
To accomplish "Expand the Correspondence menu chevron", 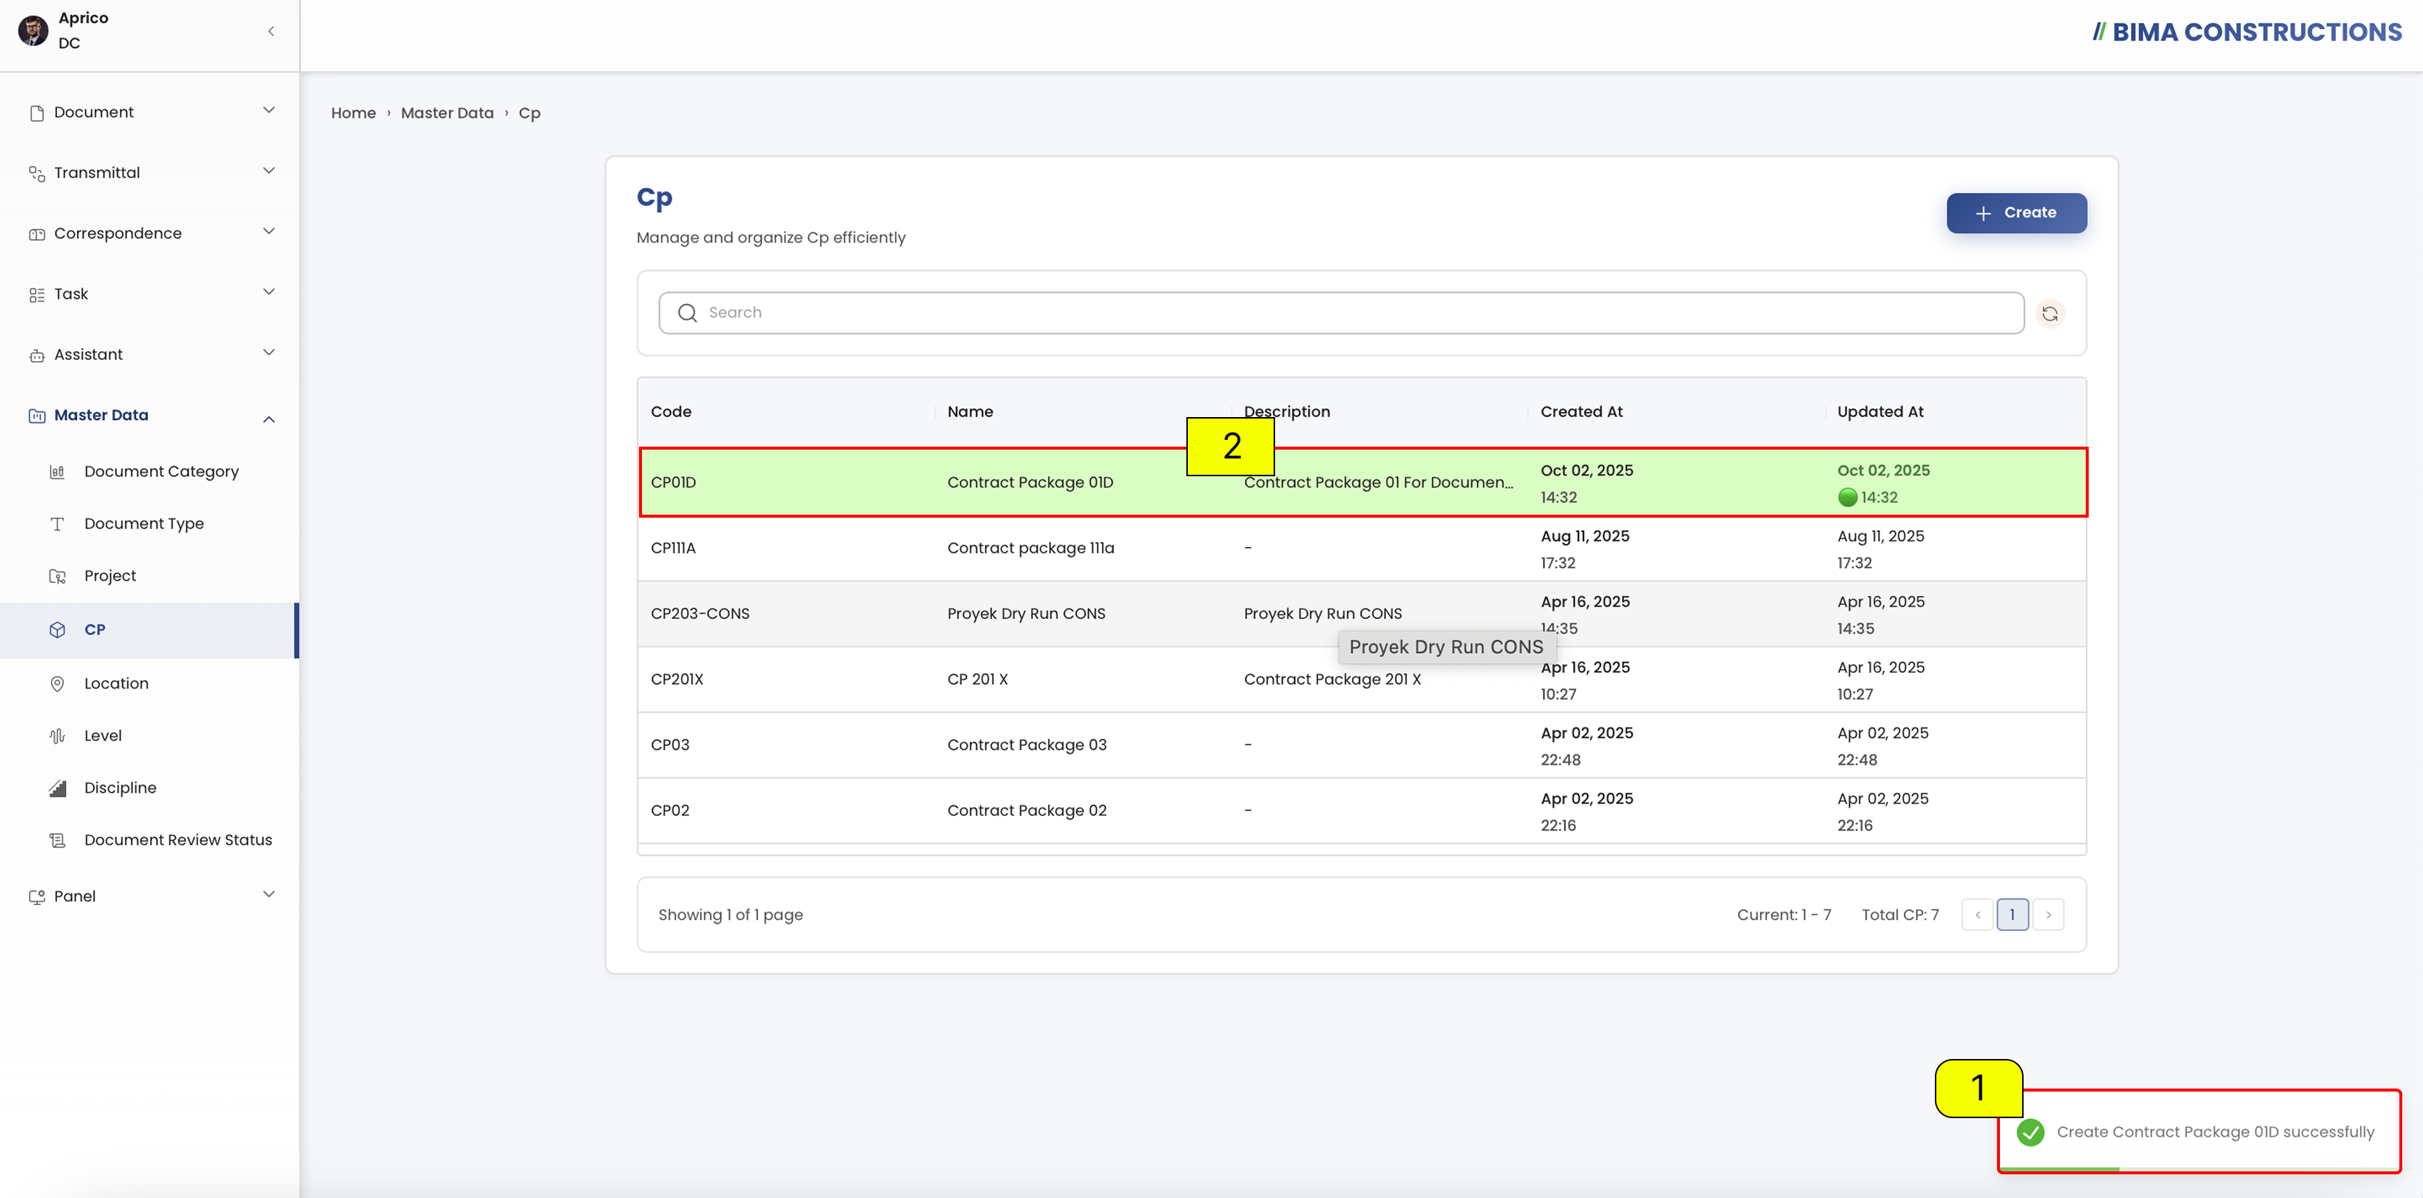I will pyautogui.click(x=269, y=231).
